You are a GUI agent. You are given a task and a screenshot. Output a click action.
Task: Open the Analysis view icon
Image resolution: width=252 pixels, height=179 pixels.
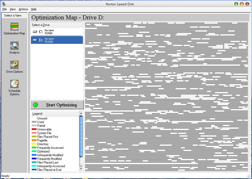click(x=14, y=46)
